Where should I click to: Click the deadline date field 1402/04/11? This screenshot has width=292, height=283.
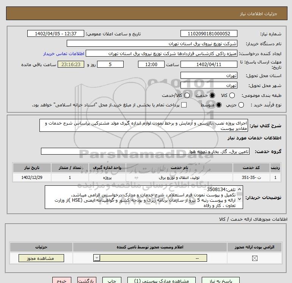pyautogui.click(x=209, y=64)
